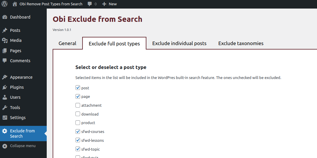Viewport: 317px width, 158px height.
Task: Uncheck the sfwd-courses checkbox
Action: coord(78,131)
